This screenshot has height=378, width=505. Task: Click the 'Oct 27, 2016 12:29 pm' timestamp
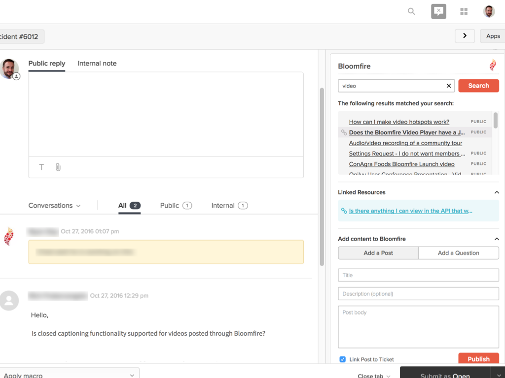tap(119, 296)
